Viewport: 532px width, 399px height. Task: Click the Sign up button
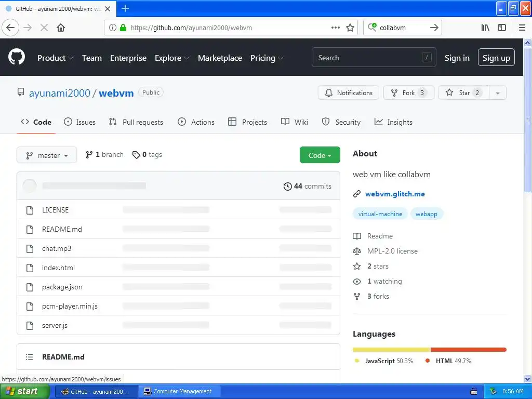click(496, 57)
